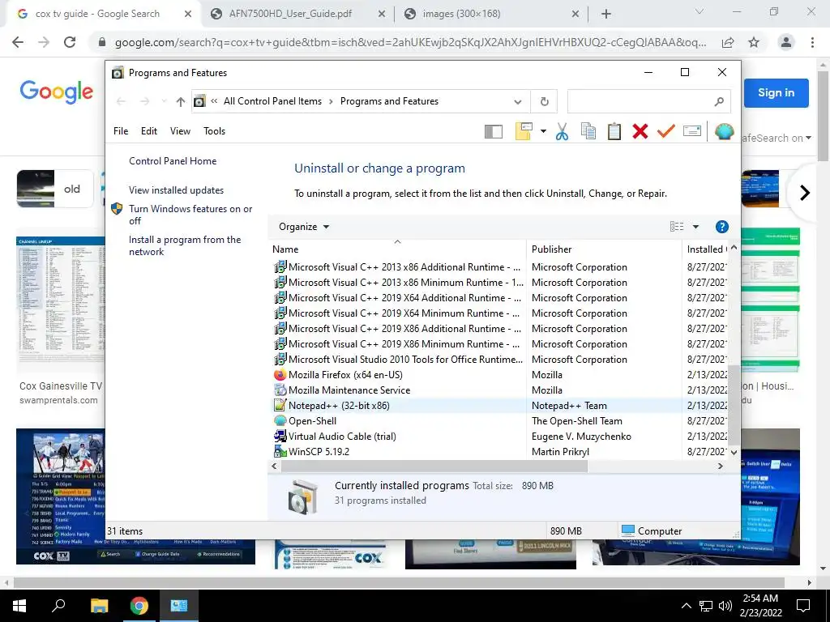Click Chrome reload page button
Viewport: 830px width, 622px height.
pyautogui.click(x=70, y=42)
